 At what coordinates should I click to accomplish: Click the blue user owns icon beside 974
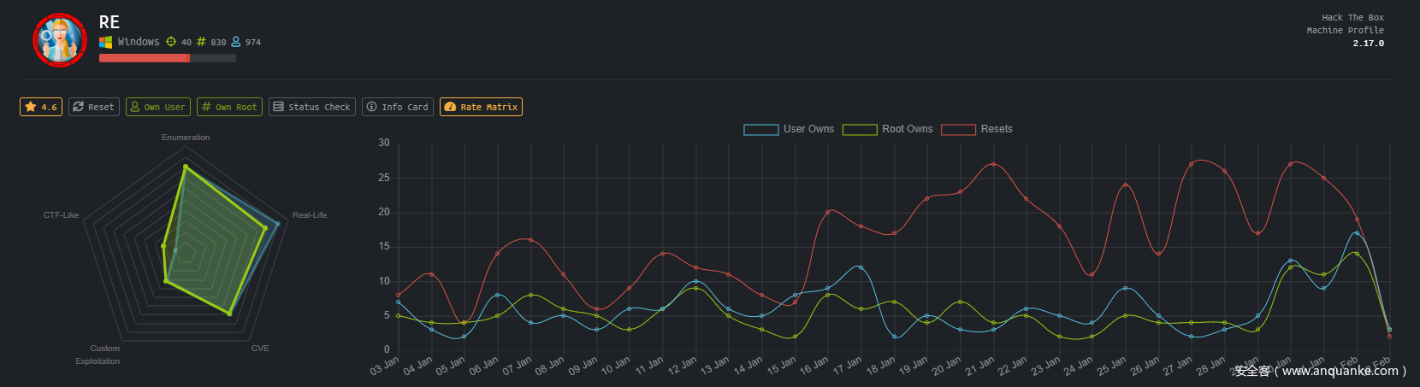pyautogui.click(x=236, y=42)
